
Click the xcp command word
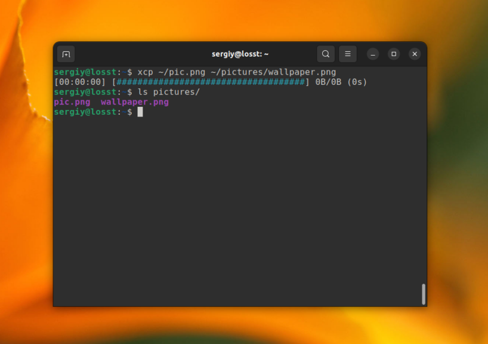pyautogui.click(x=145, y=72)
